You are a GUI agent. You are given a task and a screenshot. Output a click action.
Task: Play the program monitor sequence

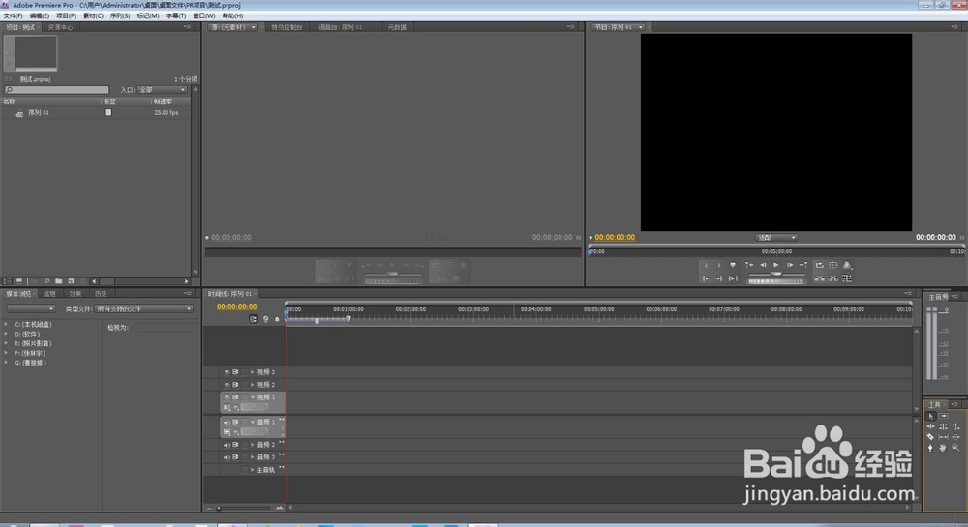point(776,265)
